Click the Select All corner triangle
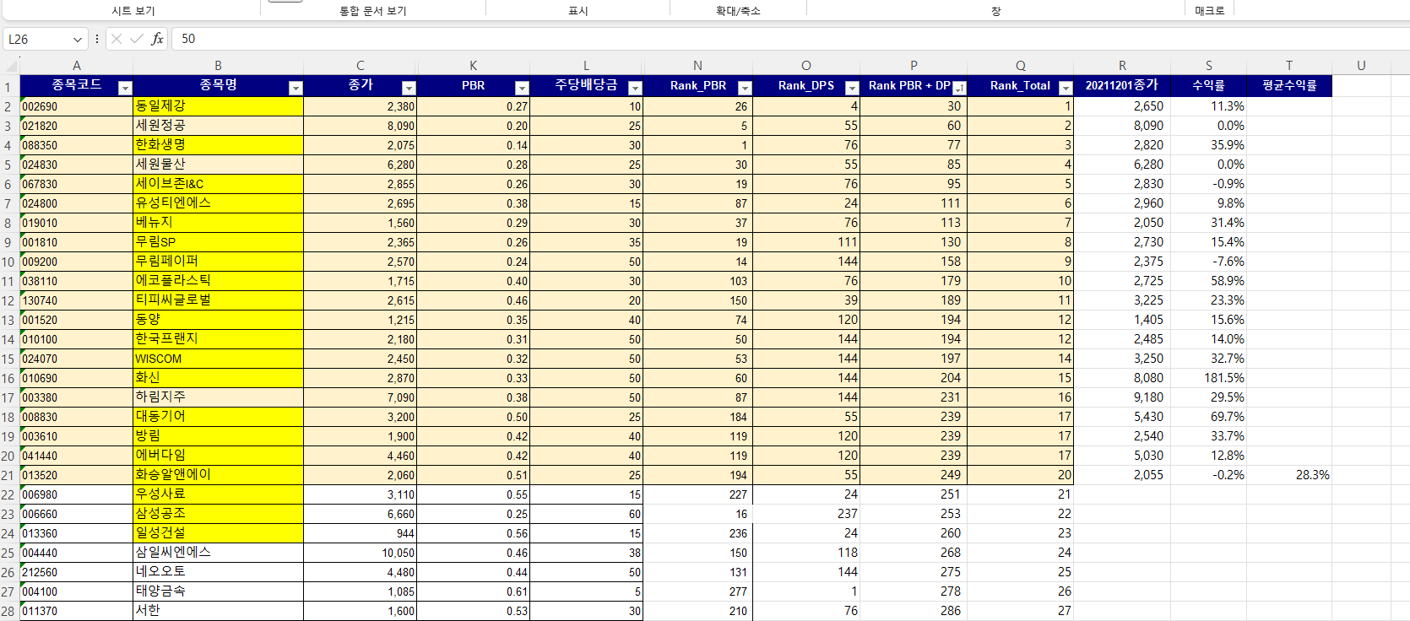The image size is (1410, 621). [x=10, y=66]
